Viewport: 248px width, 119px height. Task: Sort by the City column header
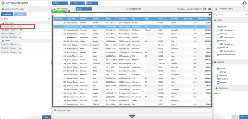pyautogui.click(x=138, y=19)
